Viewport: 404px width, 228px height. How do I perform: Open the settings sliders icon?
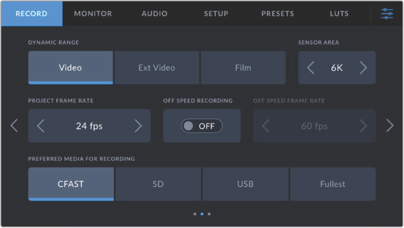point(387,13)
